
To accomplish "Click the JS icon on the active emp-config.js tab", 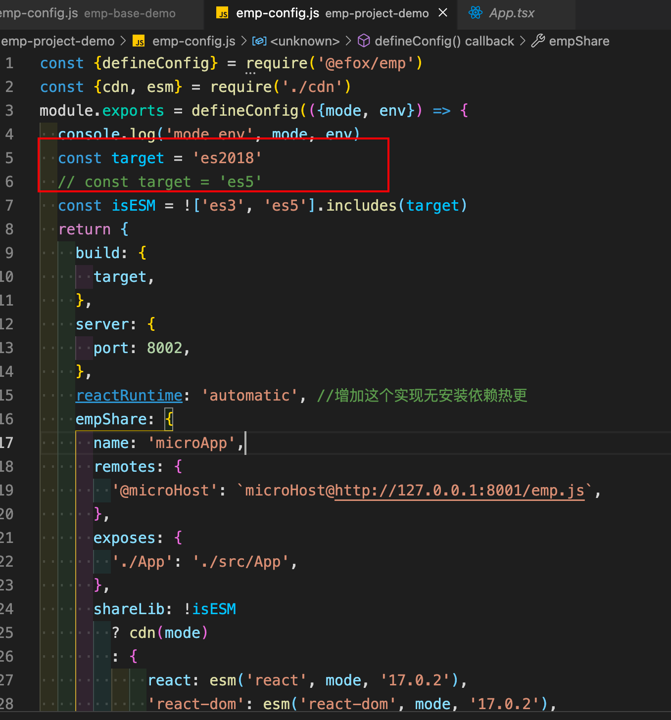I will (x=223, y=13).
